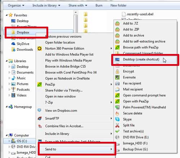Select Browse in Adobe Bridge CS5
180x158 pixels.
tap(75, 67)
